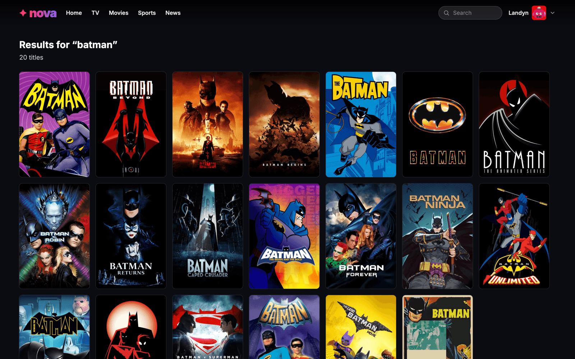Open the 1966 Batman and Robin poster
The width and height of the screenshot is (575, 359).
pos(54,124)
